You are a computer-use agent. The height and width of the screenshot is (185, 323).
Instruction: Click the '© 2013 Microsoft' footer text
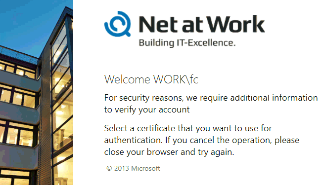coord(133,169)
